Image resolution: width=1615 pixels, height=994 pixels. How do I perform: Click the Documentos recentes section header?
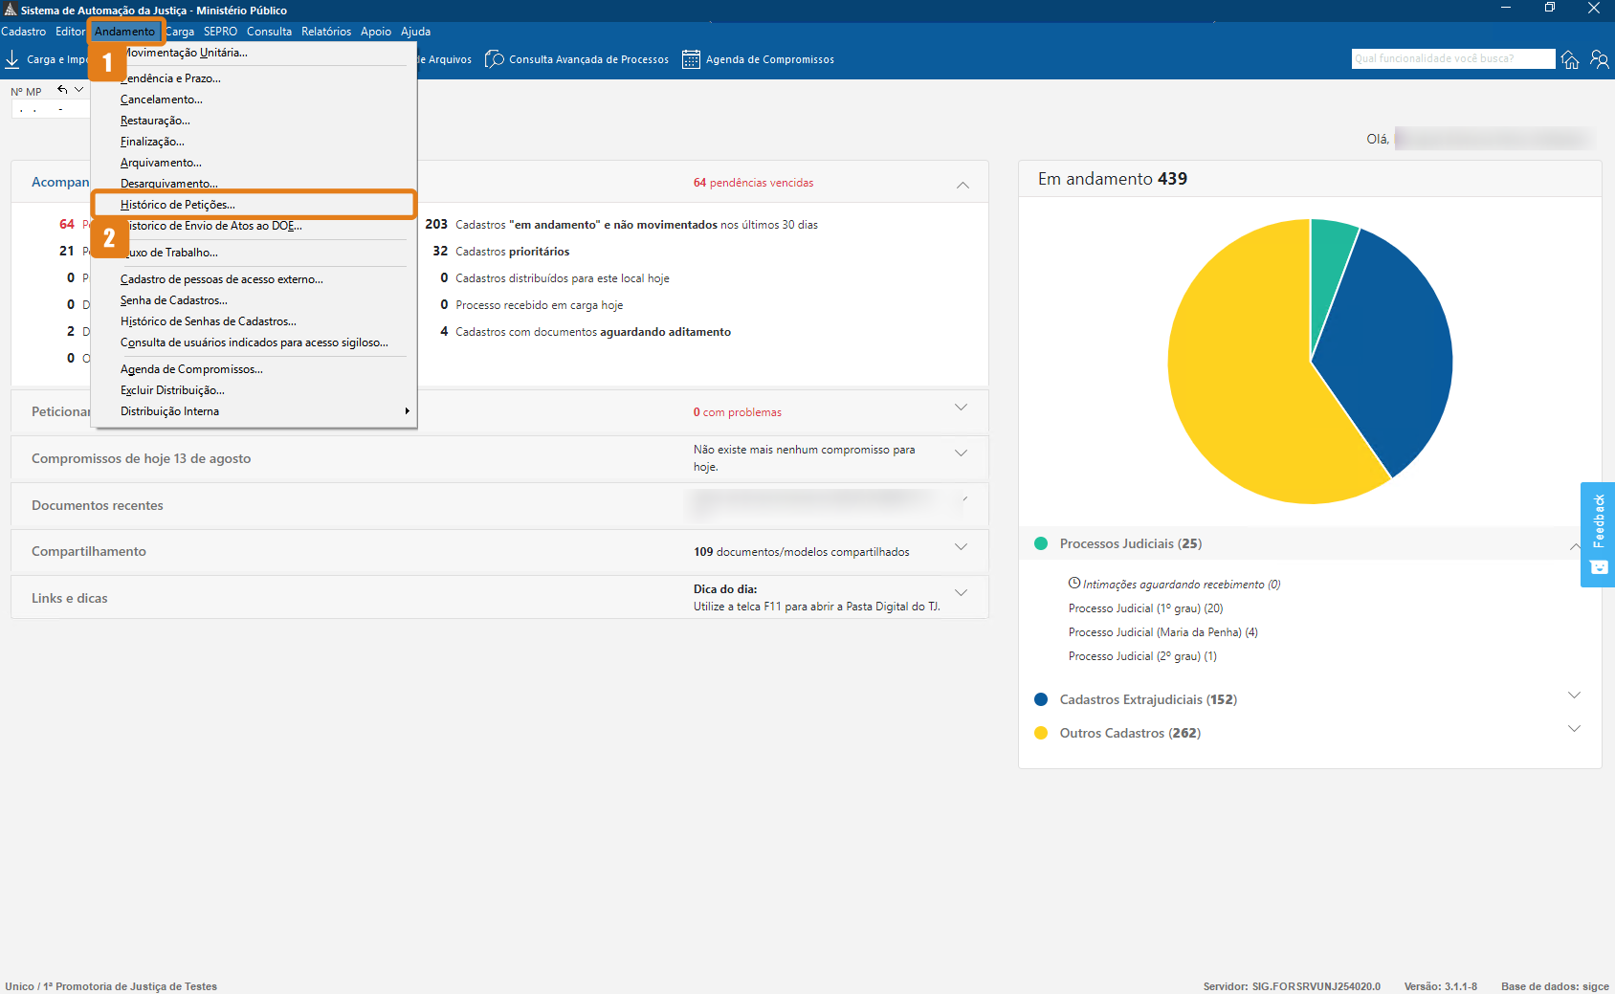tap(98, 505)
